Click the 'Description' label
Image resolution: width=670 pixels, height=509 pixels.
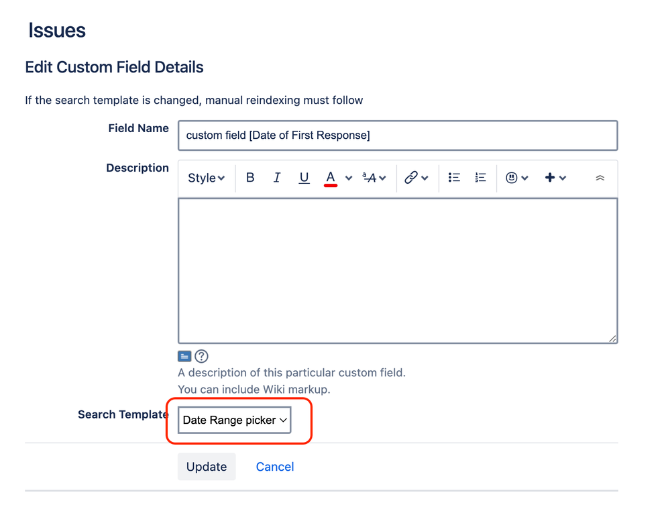(x=137, y=168)
